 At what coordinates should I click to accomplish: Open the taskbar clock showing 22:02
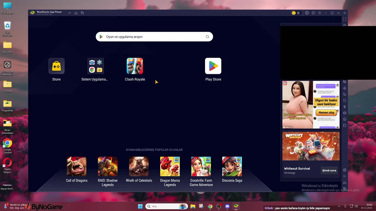367,206
